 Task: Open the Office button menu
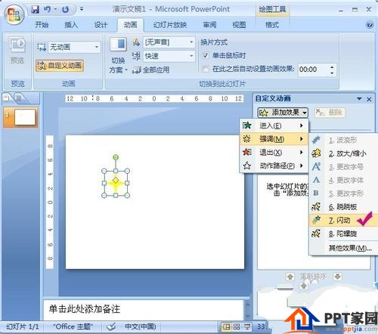click(x=14, y=14)
